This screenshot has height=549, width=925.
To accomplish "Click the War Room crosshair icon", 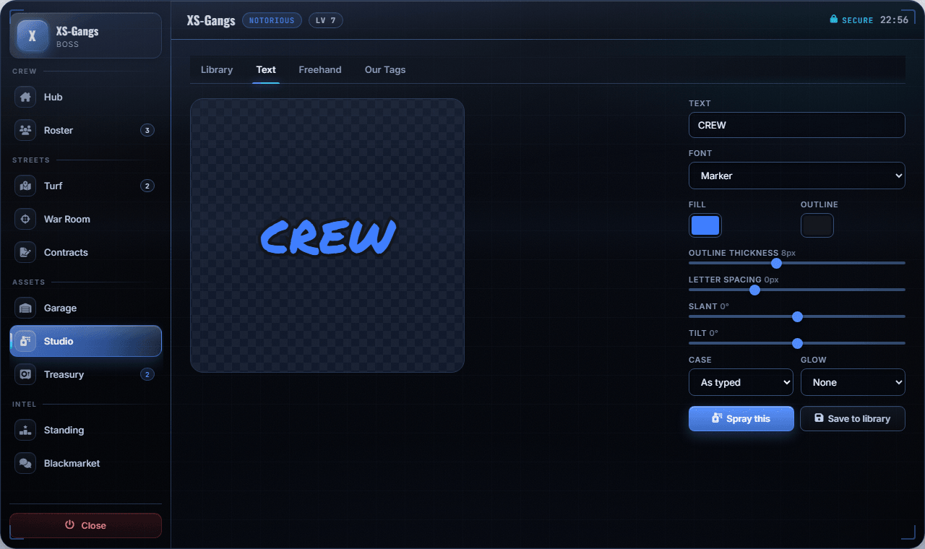I will (x=25, y=219).
